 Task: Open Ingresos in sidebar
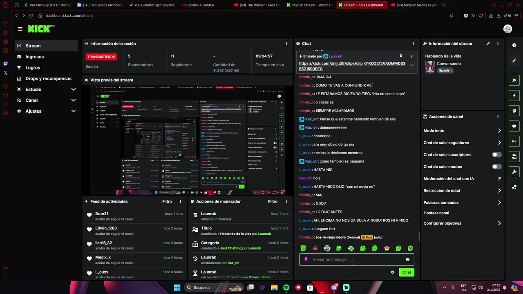[x=46, y=57]
